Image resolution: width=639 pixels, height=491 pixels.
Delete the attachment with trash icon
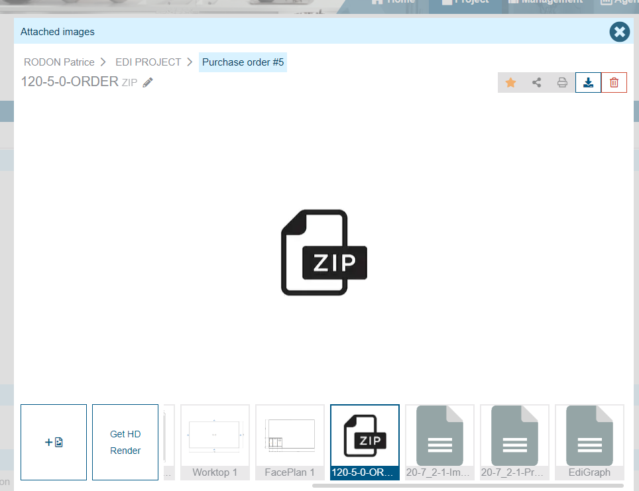[614, 83]
